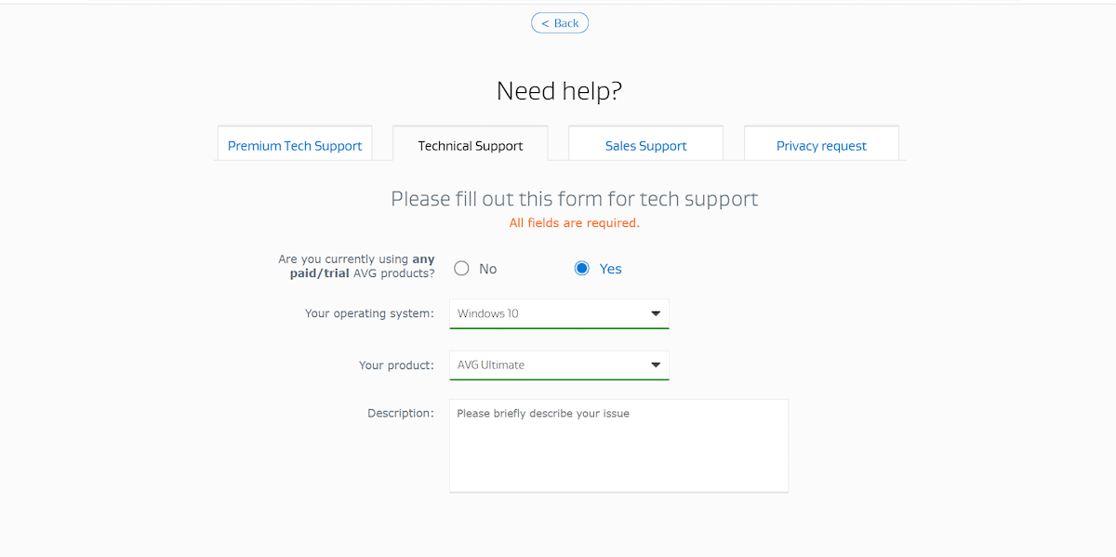Select the Technical Support tab

pos(471,146)
